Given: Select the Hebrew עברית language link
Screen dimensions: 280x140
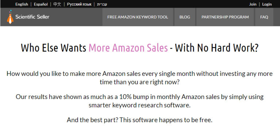Looking at the screenshot, I should 102,4.
